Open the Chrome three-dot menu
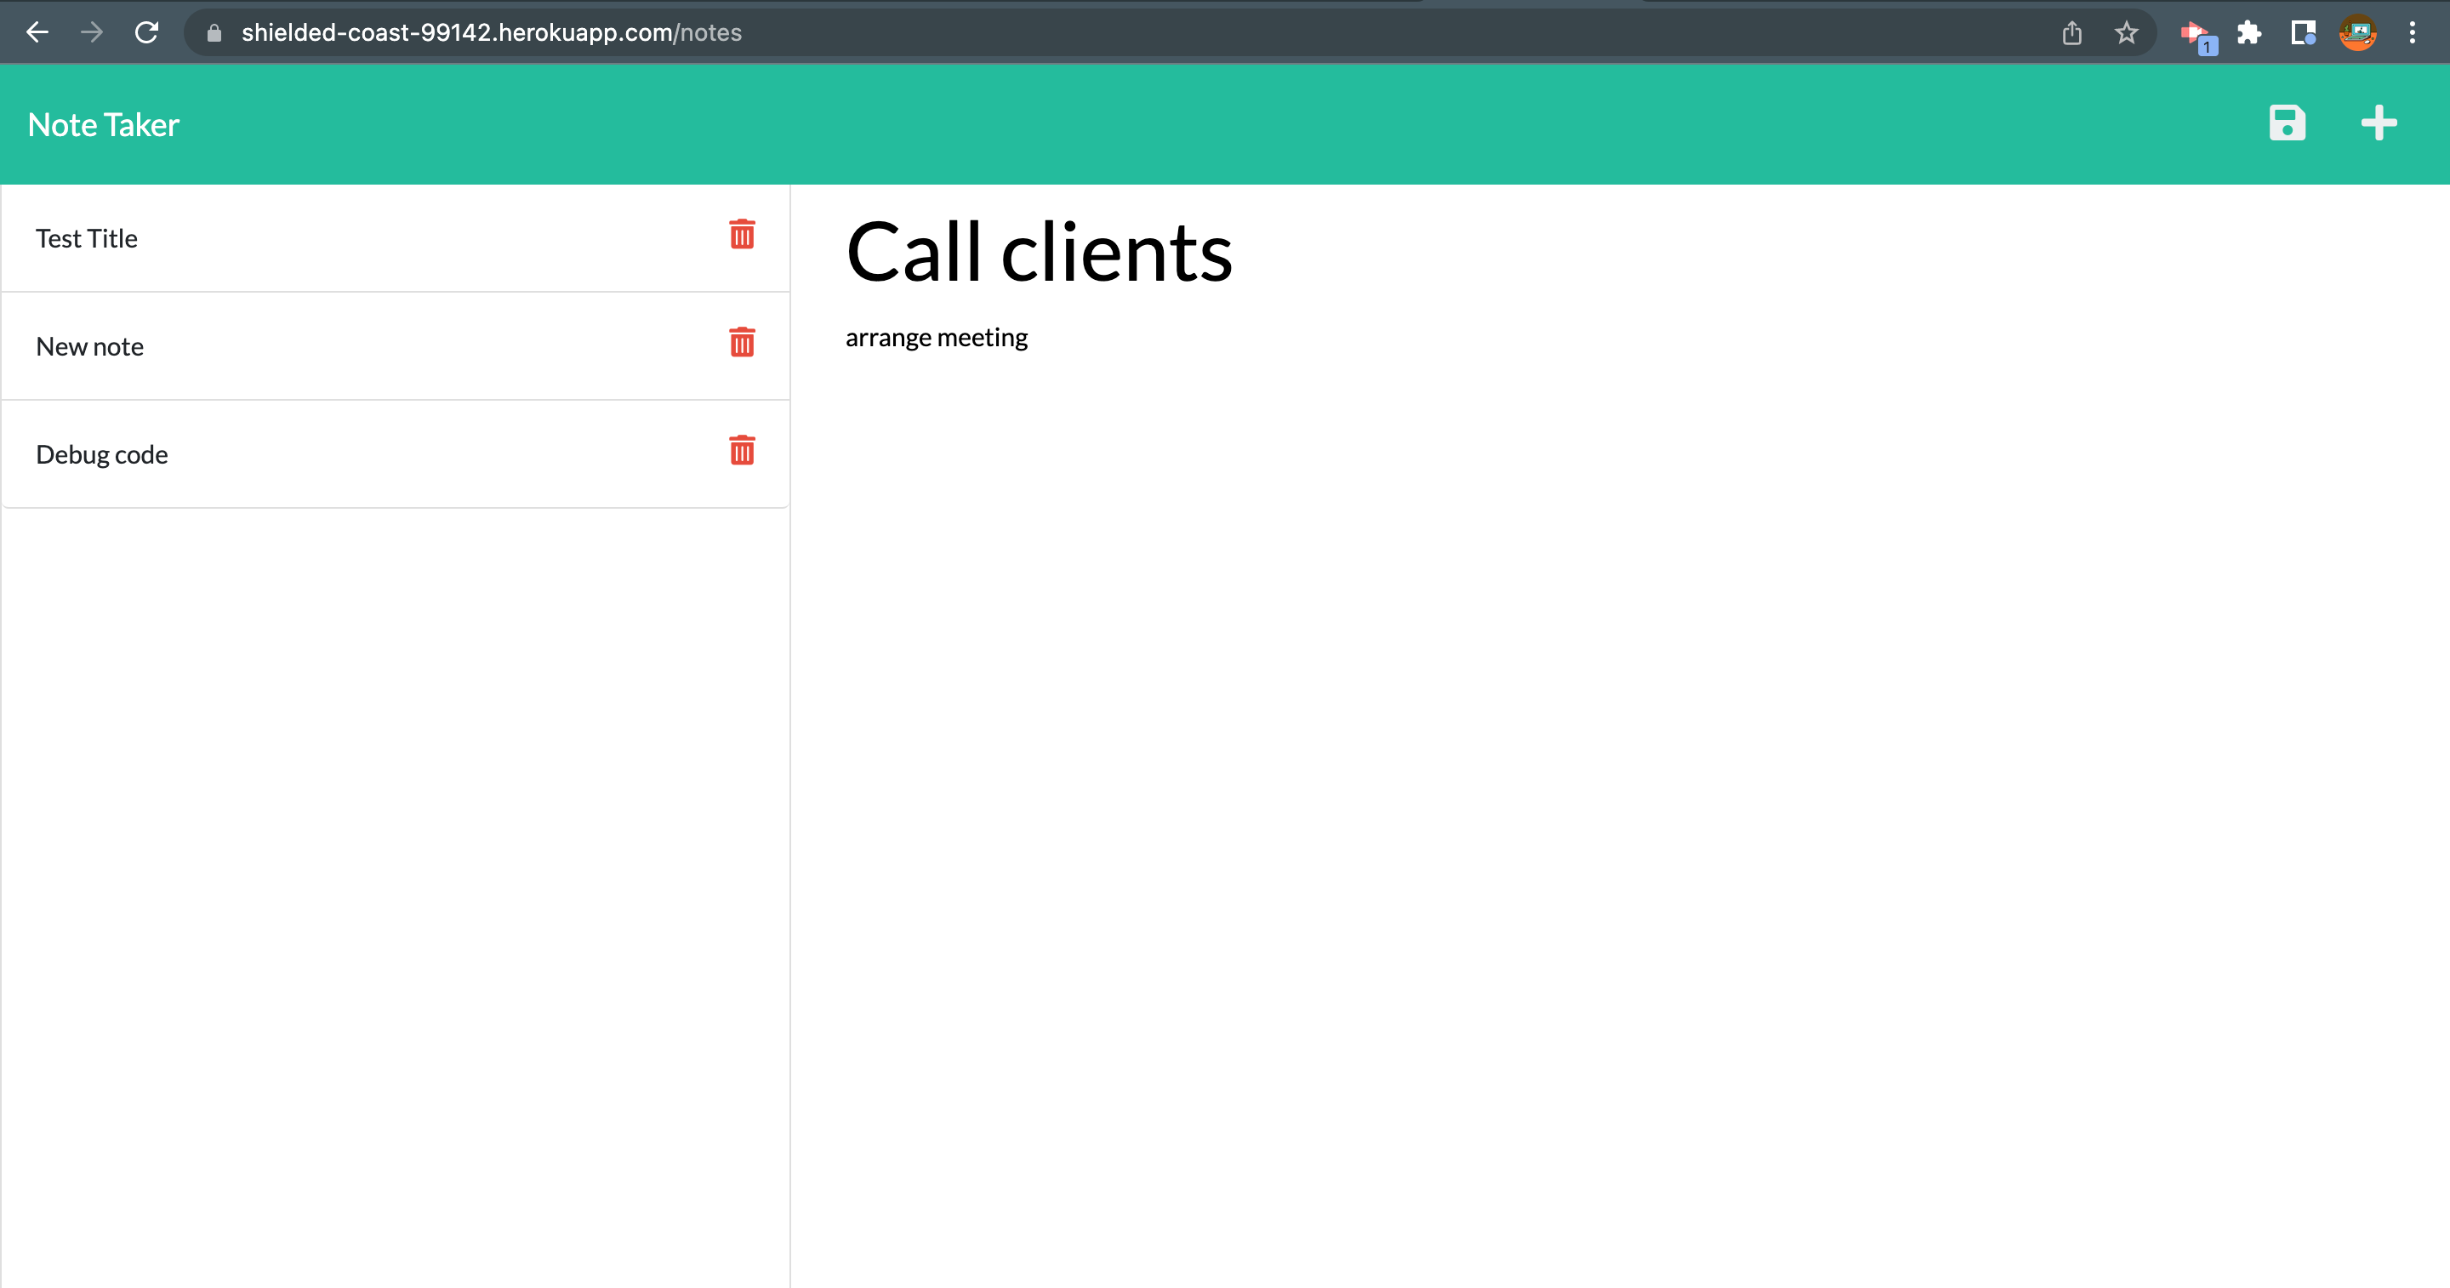Screen dimensions: 2450x1288 point(2413,32)
